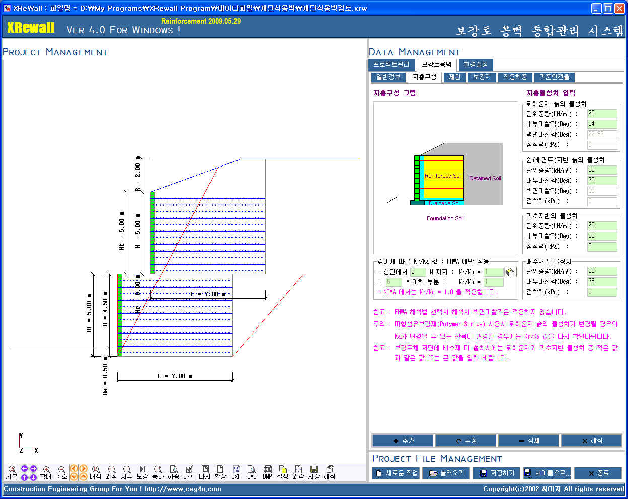Start 새로운 작업 new project
Screen dimensions: 628x499
pyautogui.click(x=396, y=473)
